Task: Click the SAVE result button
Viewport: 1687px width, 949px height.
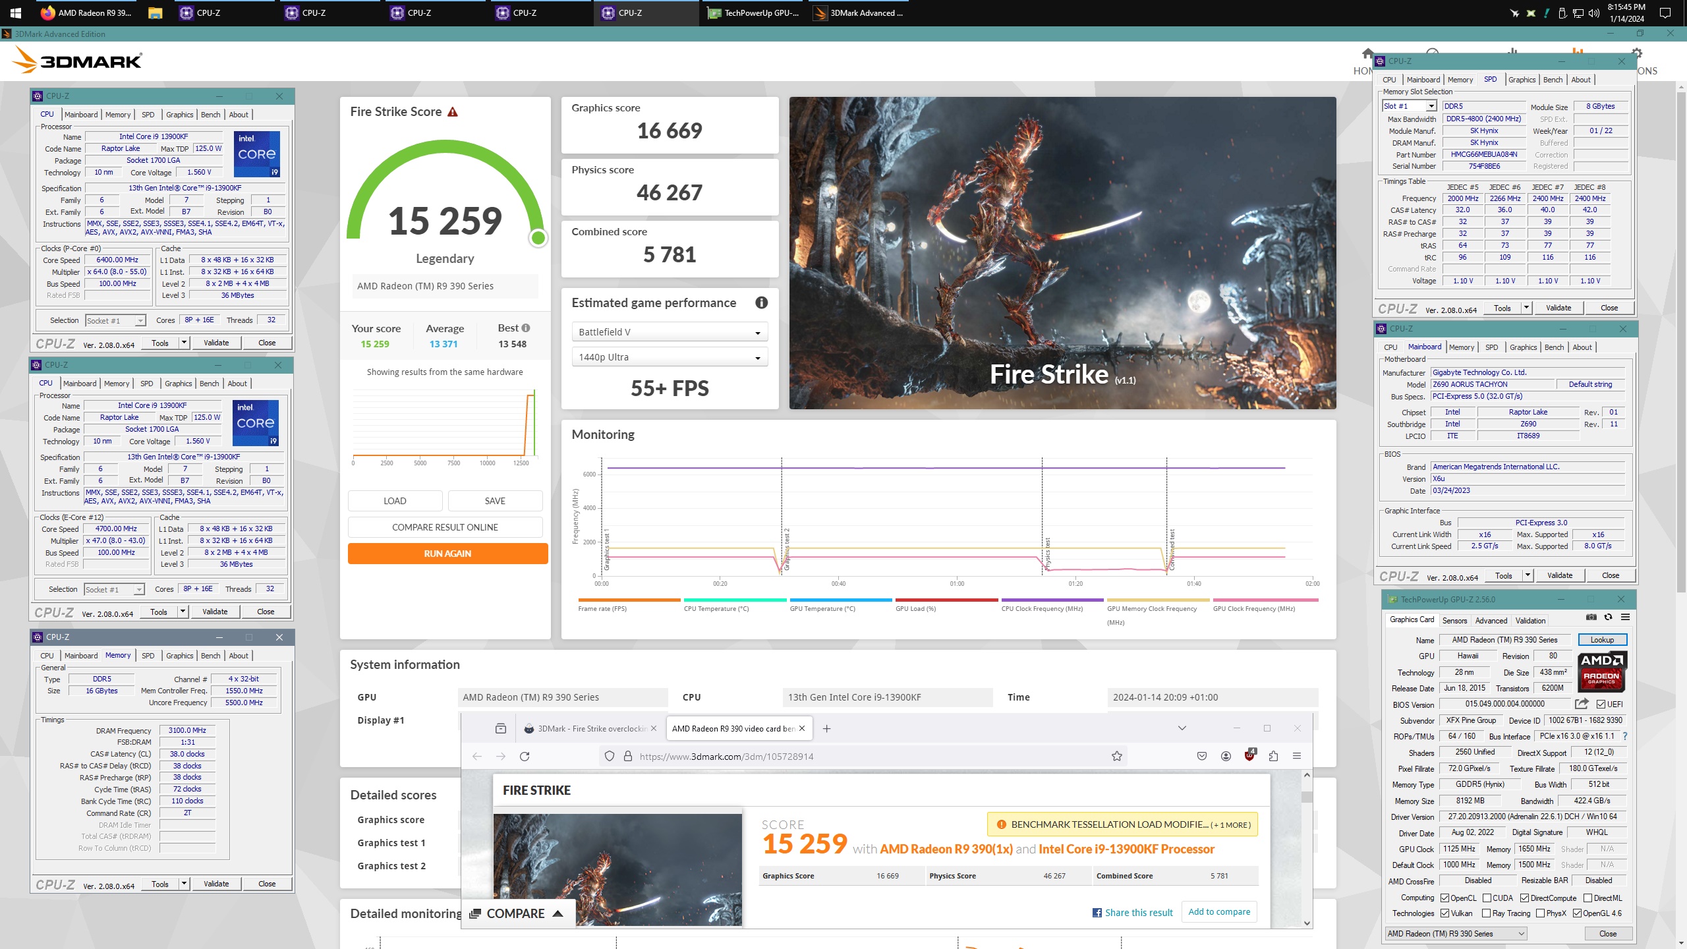Action: point(495,501)
